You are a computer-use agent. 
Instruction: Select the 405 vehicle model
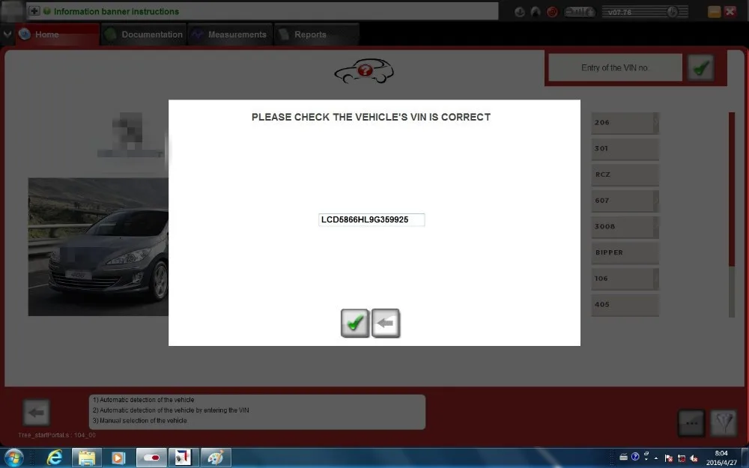click(x=625, y=305)
